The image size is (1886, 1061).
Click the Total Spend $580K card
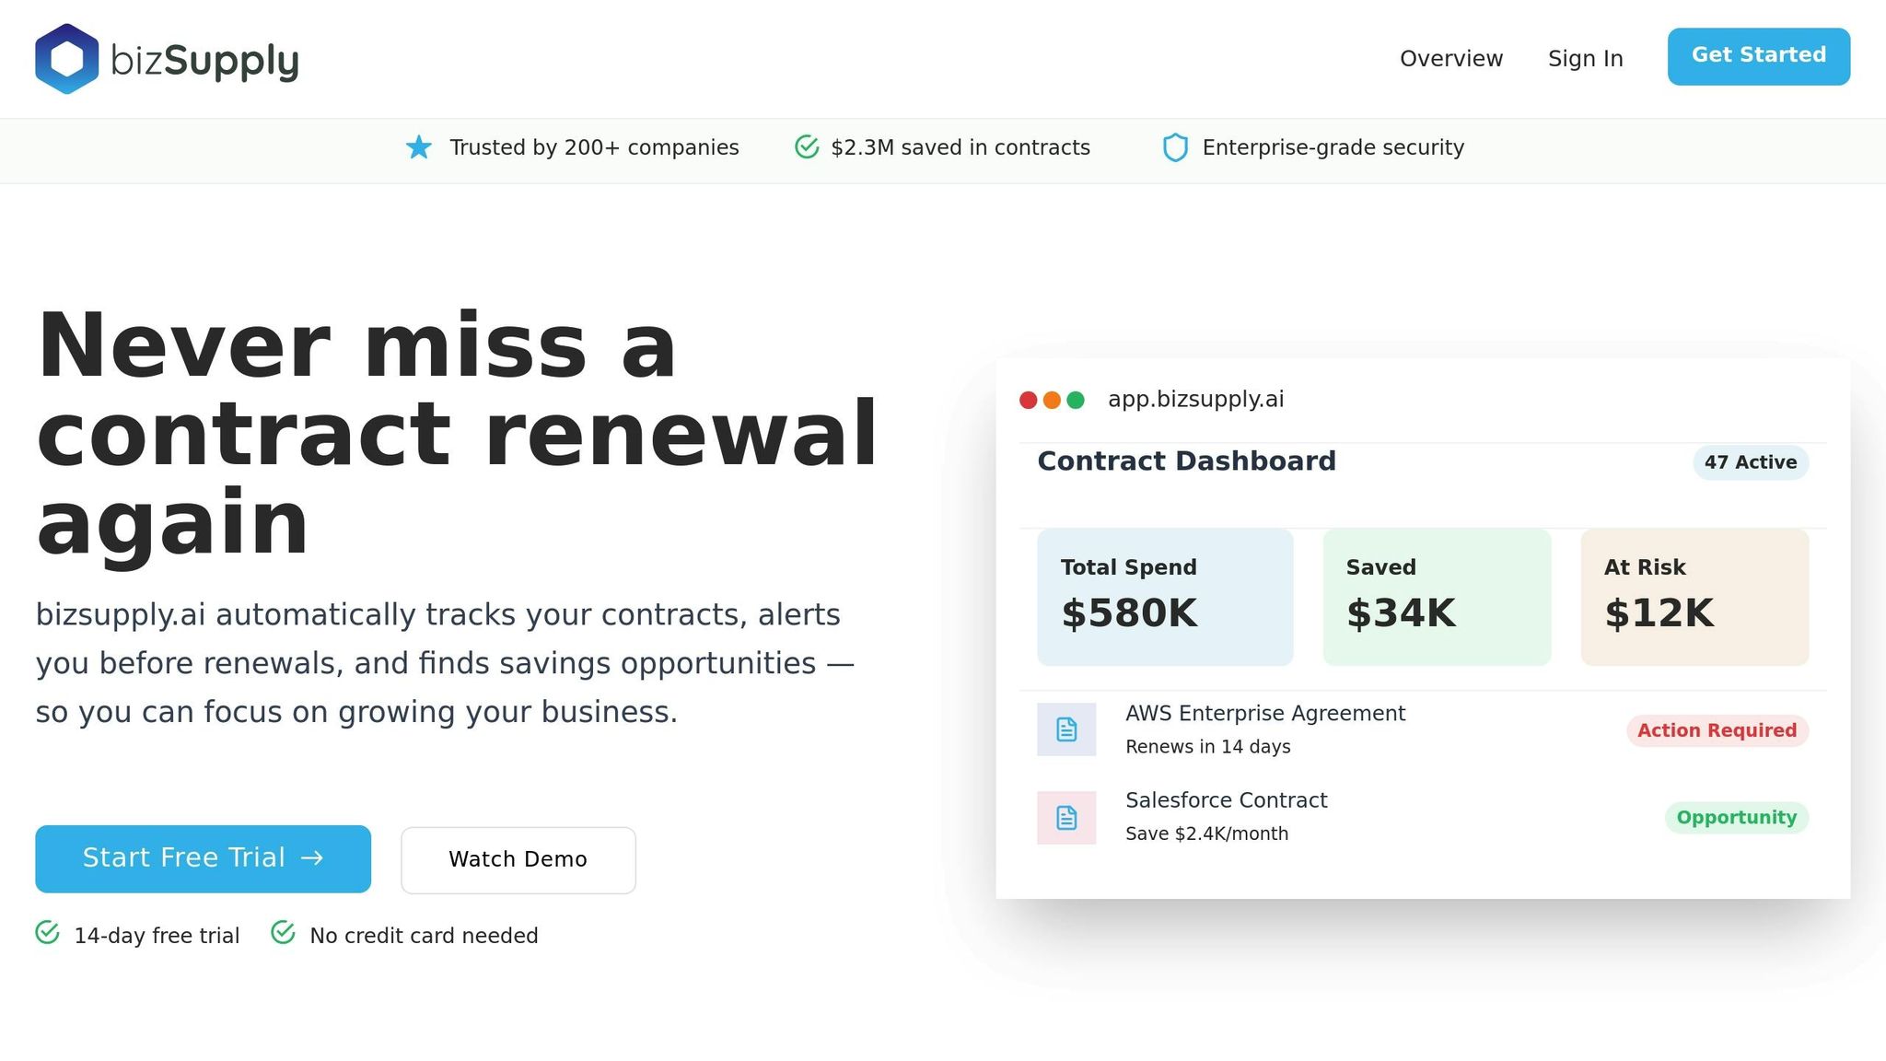coord(1165,597)
